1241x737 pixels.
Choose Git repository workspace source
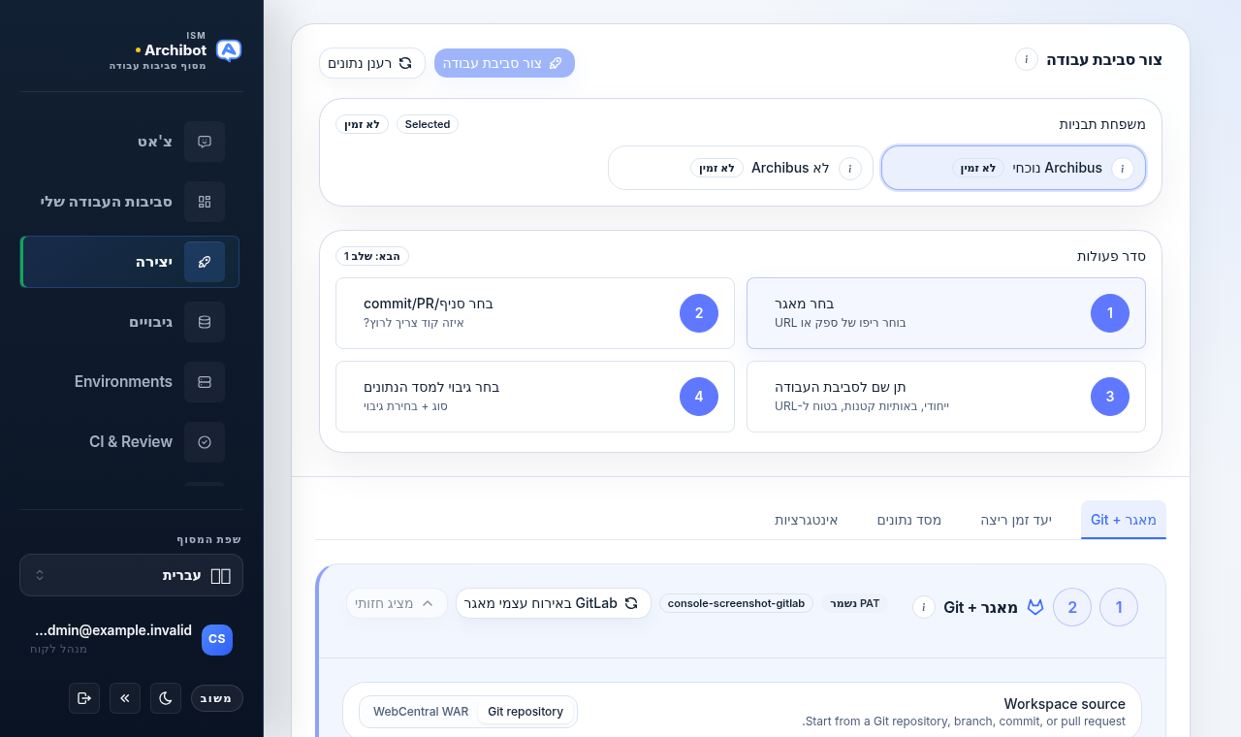525,712
